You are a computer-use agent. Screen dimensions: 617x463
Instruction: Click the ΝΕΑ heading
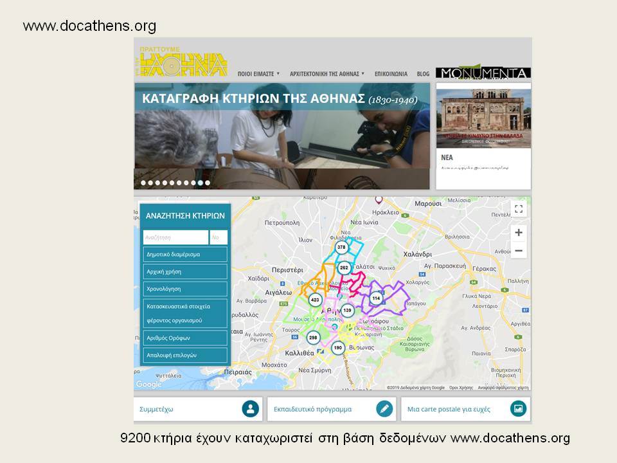(x=447, y=158)
